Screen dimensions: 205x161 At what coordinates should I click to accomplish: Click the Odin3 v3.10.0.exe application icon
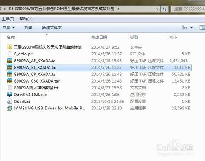pos(9,95)
